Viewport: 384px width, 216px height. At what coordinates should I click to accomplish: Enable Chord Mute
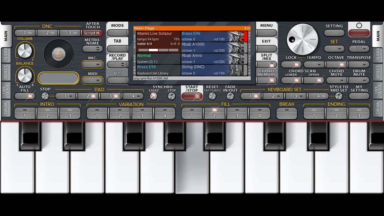[337, 80]
